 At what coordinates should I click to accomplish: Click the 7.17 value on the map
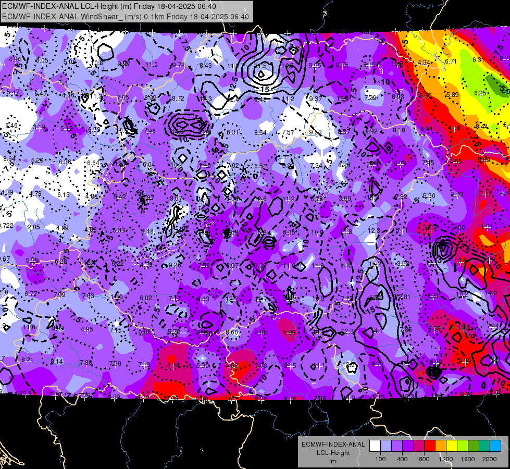tap(175, 299)
